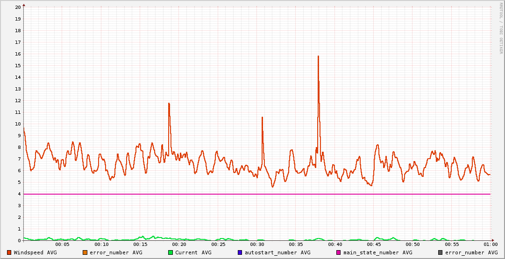Click the 00:05 time axis label

pos(62,245)
